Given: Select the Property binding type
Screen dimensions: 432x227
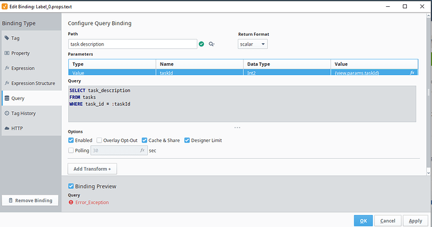Looking at the screenshot, I should [31, 53].
